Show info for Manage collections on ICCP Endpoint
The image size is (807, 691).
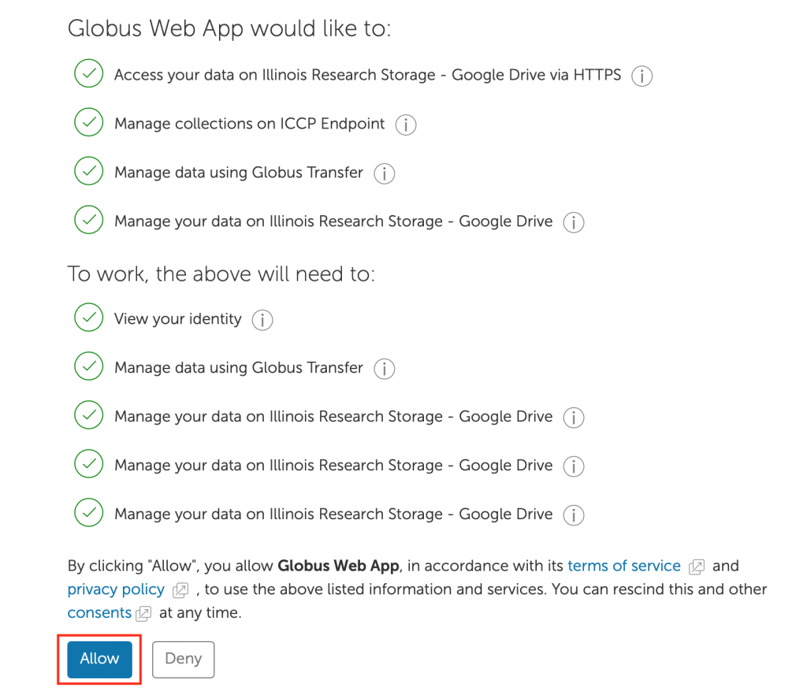pyautogui.click(x=406, y=125)
